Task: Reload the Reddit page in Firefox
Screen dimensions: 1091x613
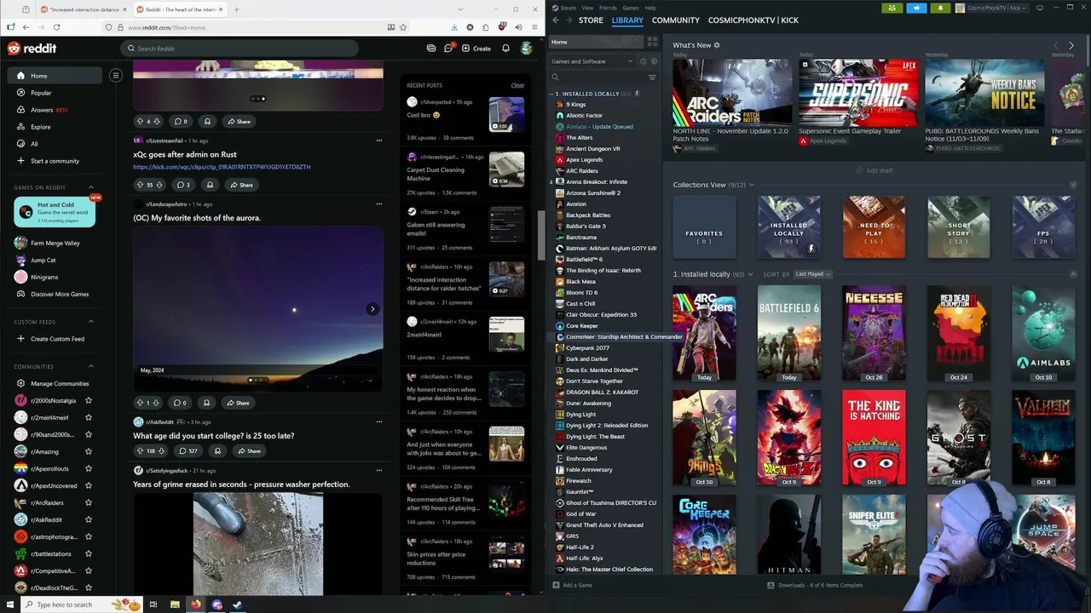Action: (56, 27)
